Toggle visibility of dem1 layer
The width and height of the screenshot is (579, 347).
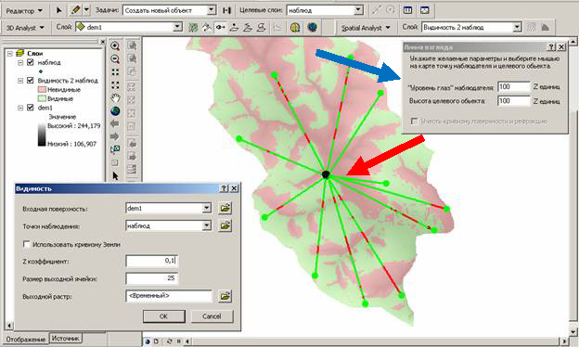tap(31, 108)
